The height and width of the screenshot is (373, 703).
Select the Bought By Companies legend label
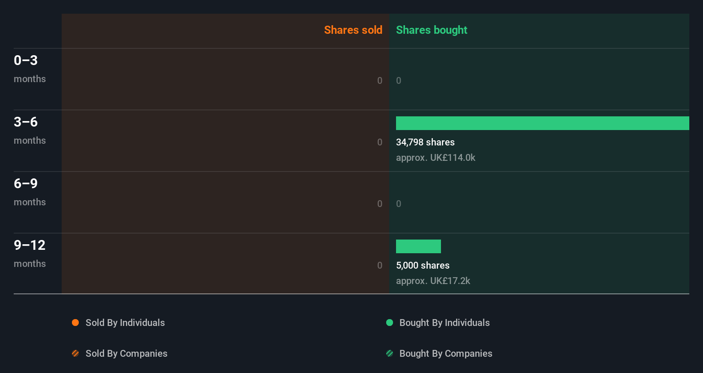pos(446,353)
